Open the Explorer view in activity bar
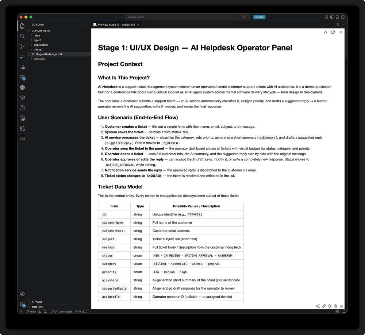The height and width of the screenshot is (335, 365). [x=22, y=26]
